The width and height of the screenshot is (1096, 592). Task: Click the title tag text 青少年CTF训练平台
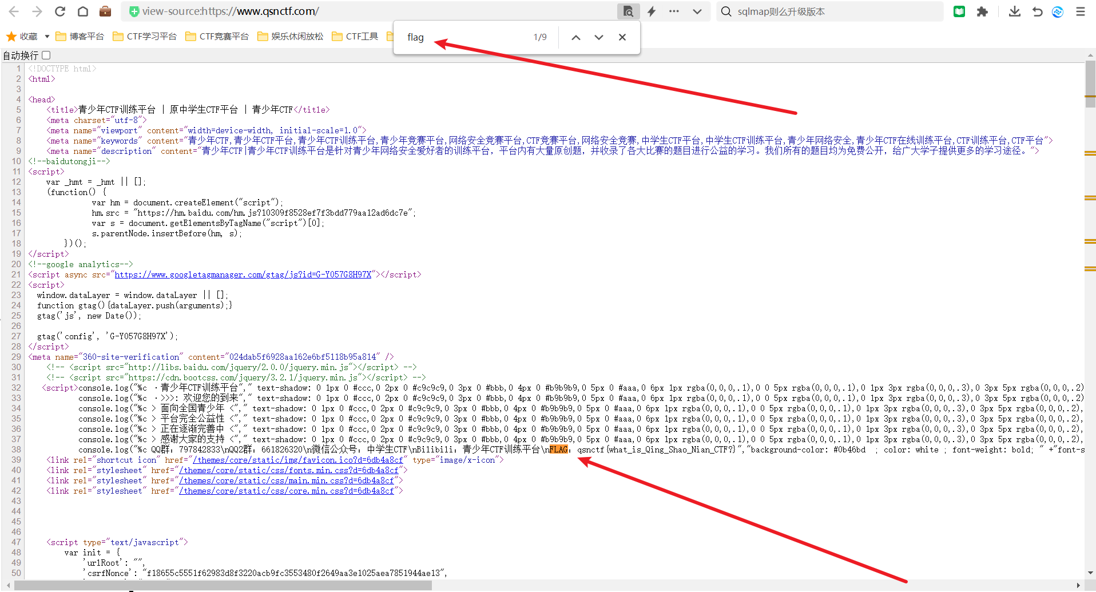[117, 110]
